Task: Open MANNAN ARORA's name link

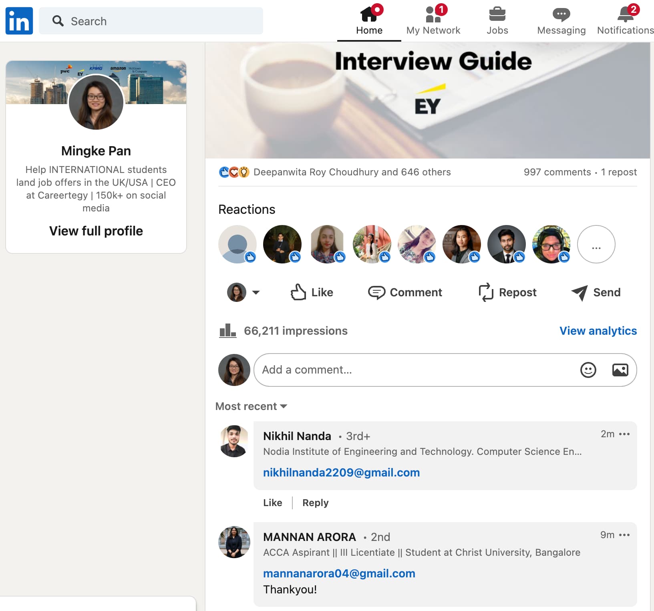Action: (x=310, y=537)
